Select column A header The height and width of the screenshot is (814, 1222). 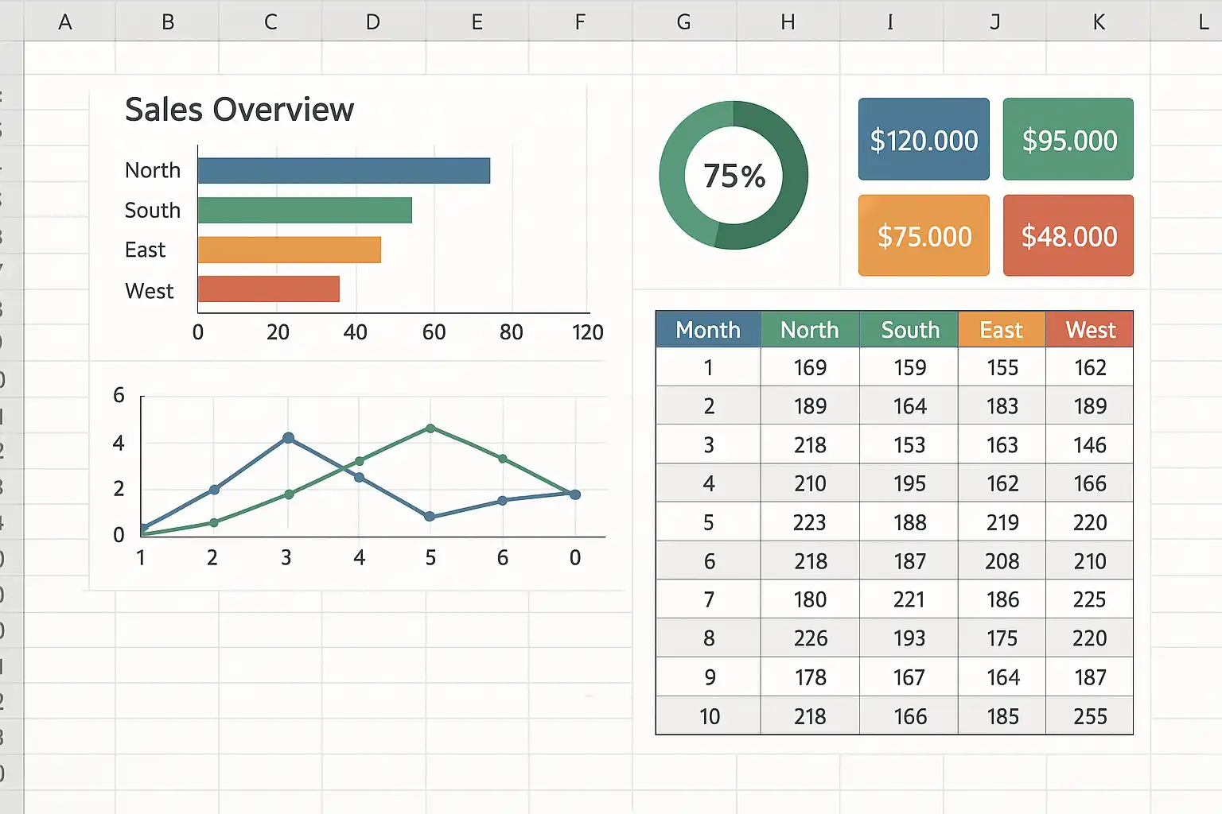(x=65, y=21)
